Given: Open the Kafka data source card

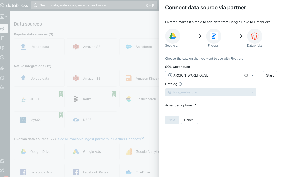Looking at the screenshot, I should pos(92,99).
